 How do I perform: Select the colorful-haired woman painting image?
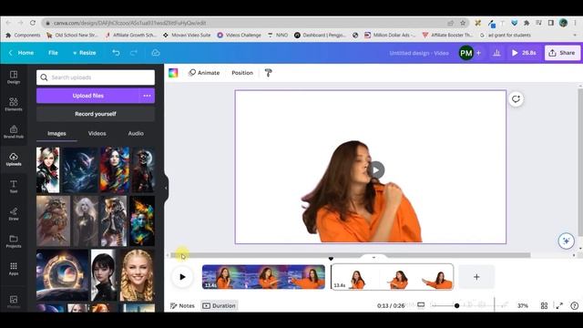click(x=115, y=170)
